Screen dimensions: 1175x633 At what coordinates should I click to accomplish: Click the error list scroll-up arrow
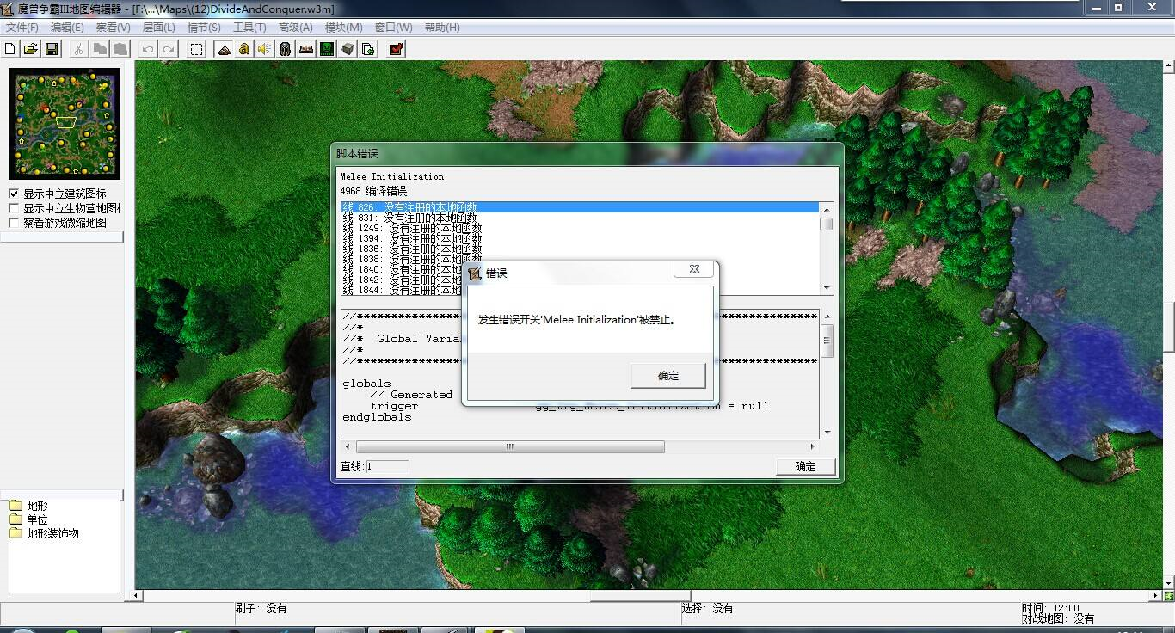point(827,209)
